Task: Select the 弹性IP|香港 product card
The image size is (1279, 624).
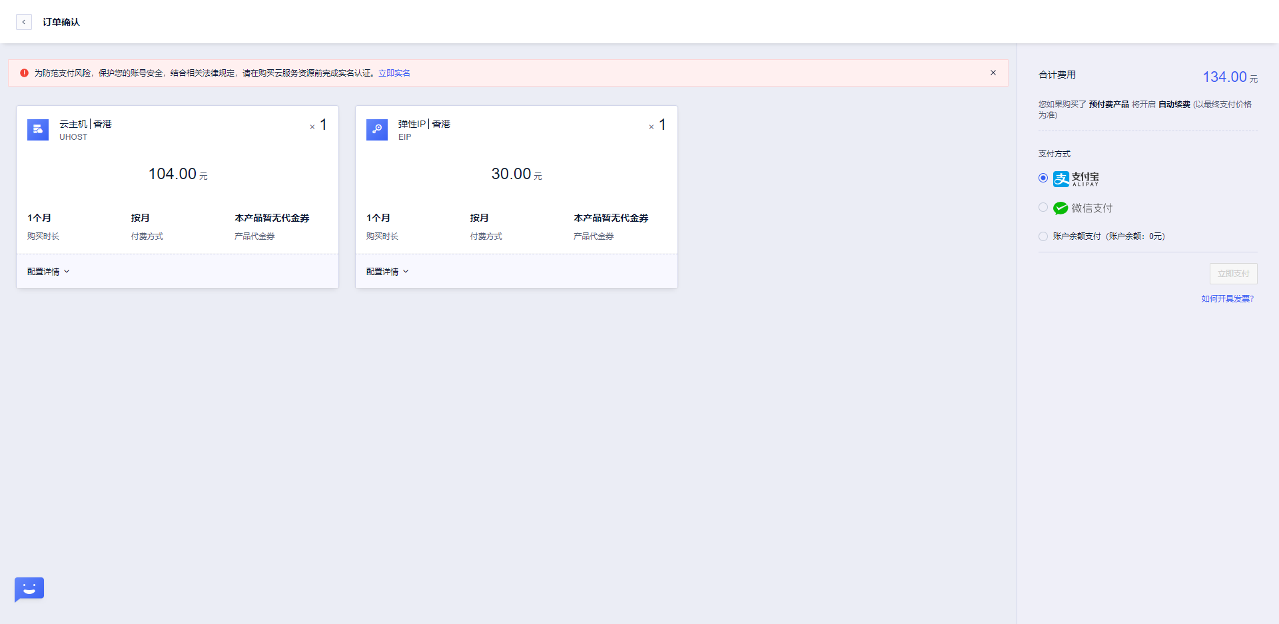Action: [x=516, y=196]
